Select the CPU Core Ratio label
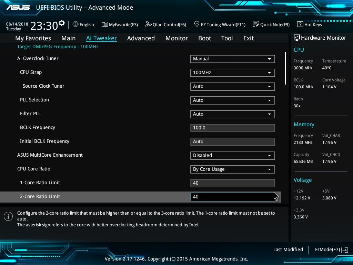Viewport: 353px width, 265px height. [x=34, y=169]
